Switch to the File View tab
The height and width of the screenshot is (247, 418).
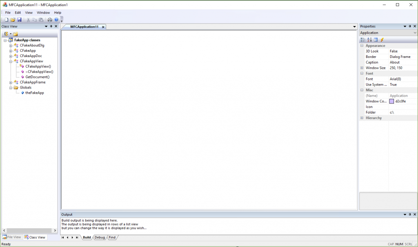[12, 237]
